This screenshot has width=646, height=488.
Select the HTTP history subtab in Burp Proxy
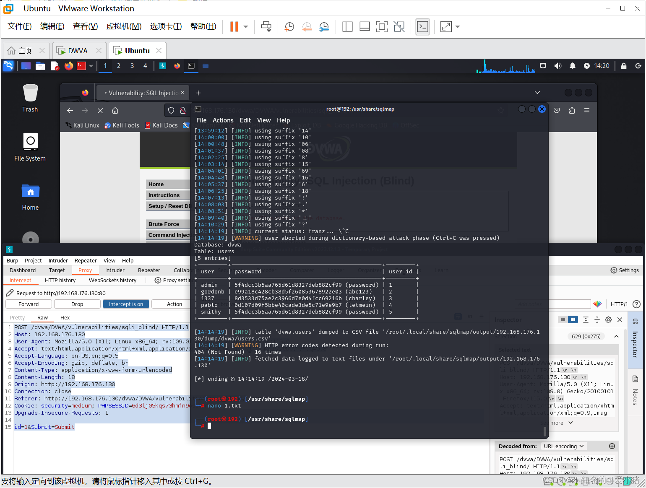coord(60,280)
